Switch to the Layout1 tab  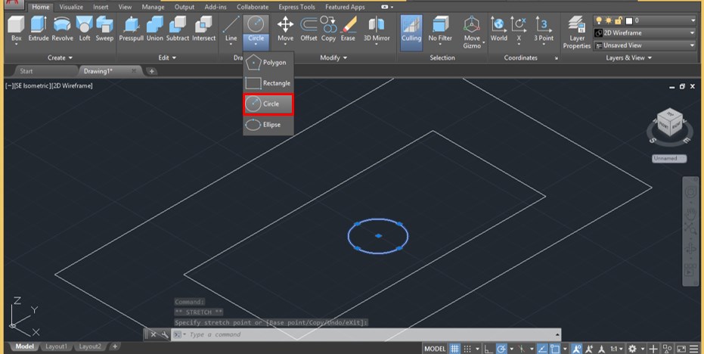[x=55, y=346]
